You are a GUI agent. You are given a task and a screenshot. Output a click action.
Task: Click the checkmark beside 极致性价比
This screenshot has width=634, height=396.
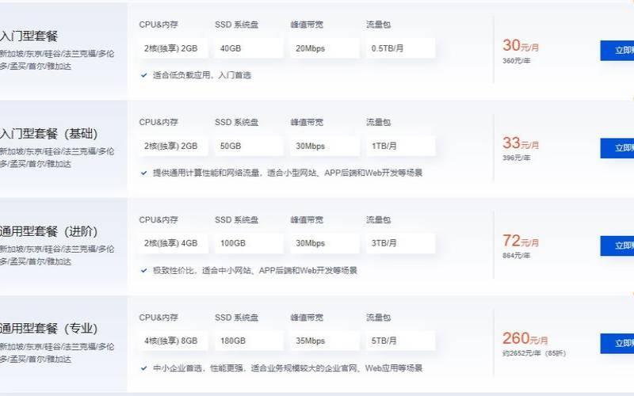tap(143, 270)
